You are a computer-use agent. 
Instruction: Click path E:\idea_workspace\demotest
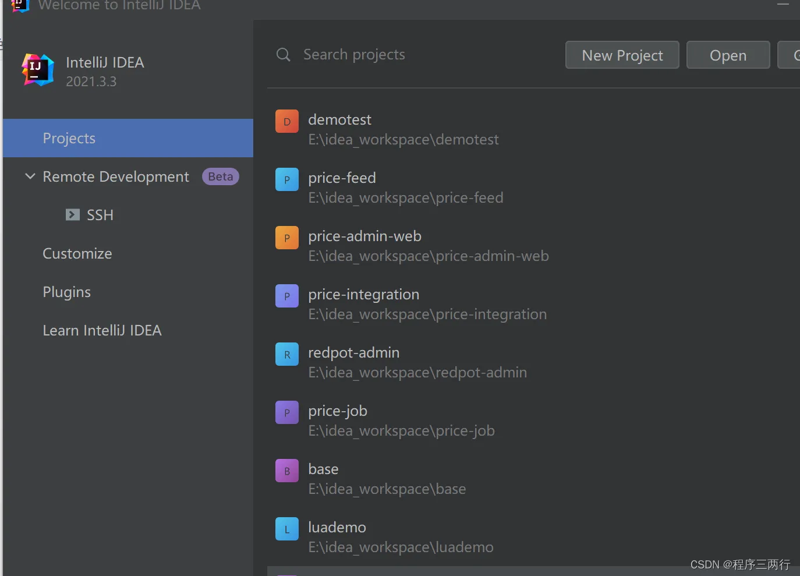coord(403,140)
